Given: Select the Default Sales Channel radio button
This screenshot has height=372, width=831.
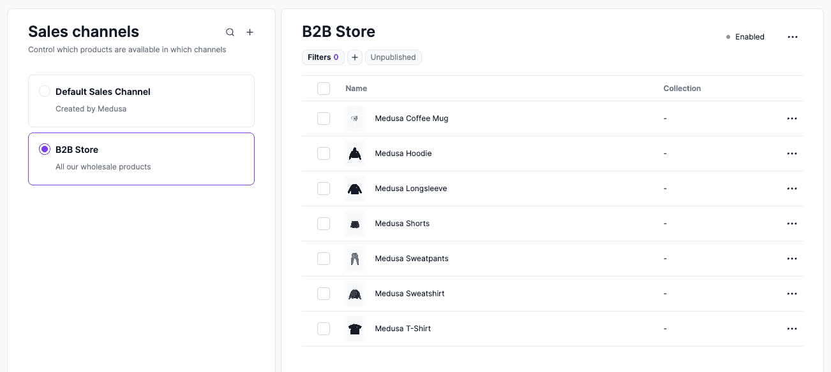Looking at the screenshot, I should click(x=45, y=90).
